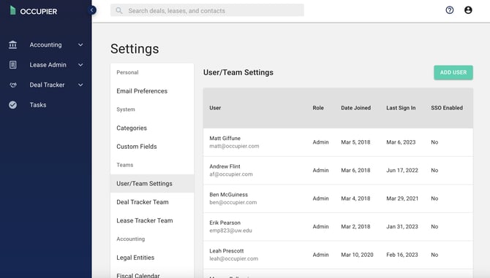Click the Deal Tracker handshake icon

pyautogui.click(x=13, y=85)
